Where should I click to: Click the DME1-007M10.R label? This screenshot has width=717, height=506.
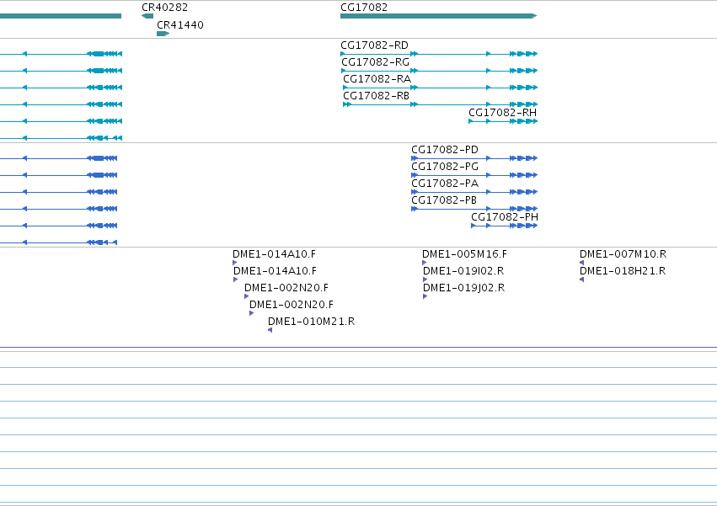(623, 254)
